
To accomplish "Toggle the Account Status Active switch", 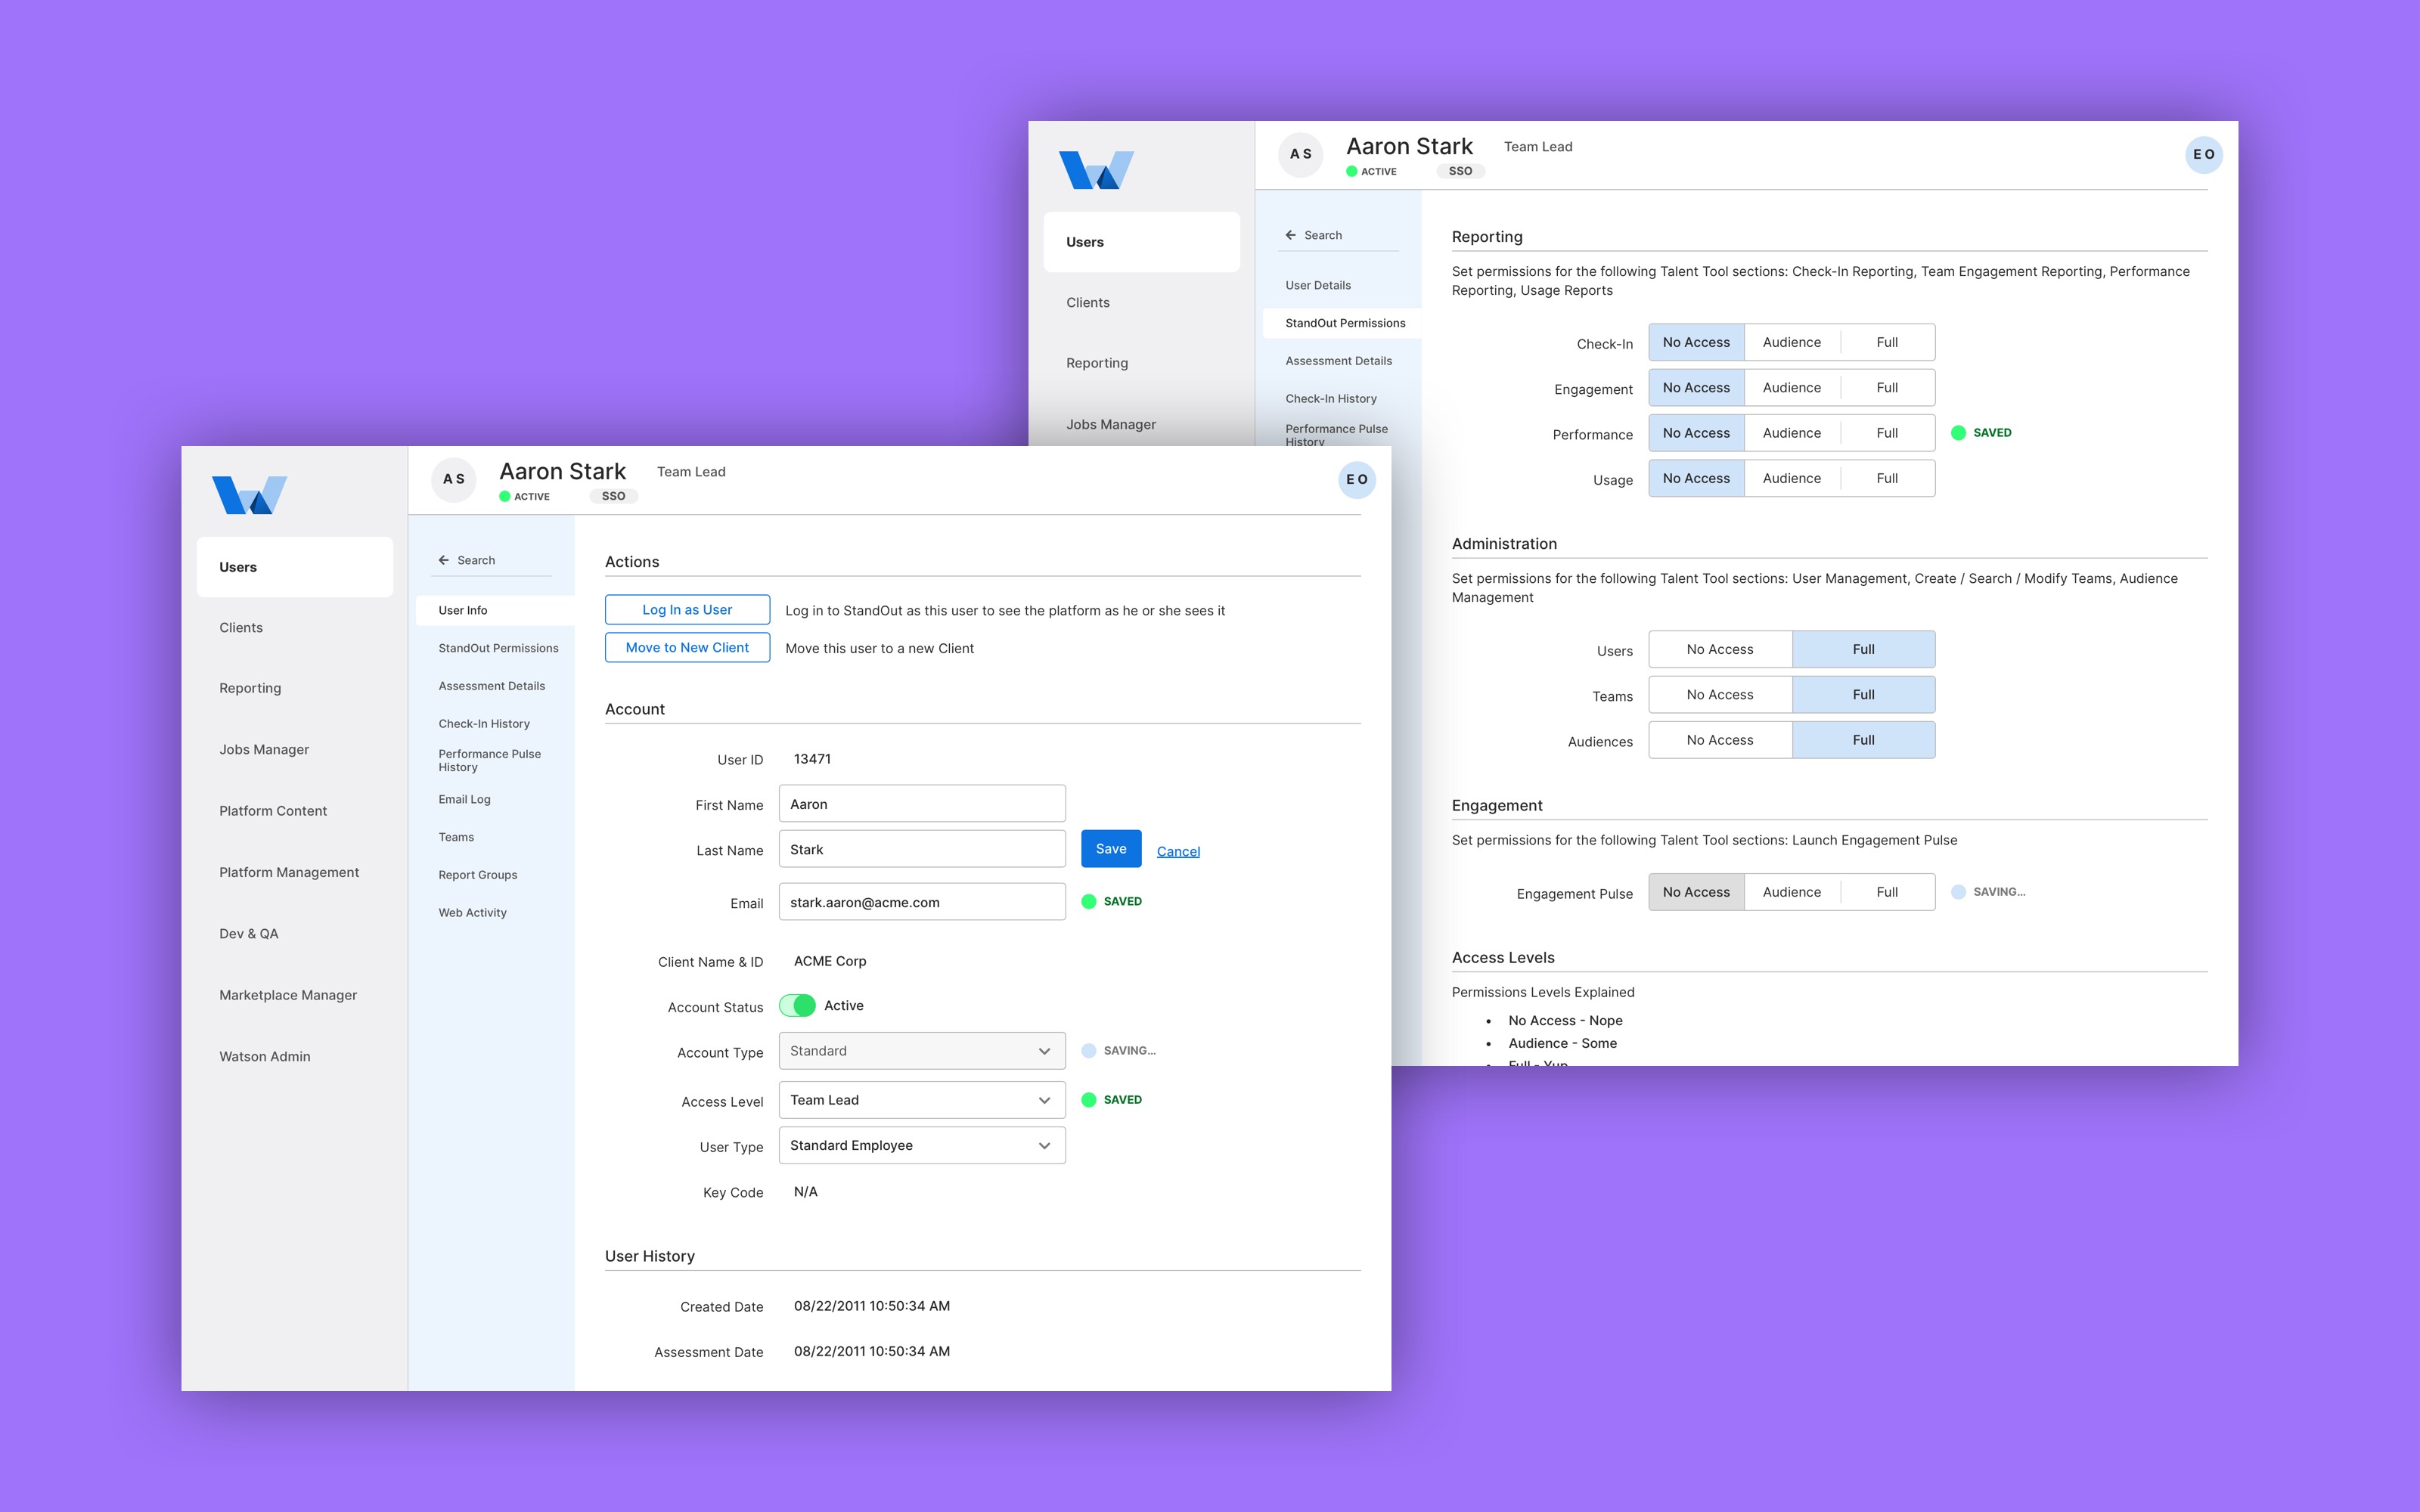I will pyautogui.click(x=797, y=1005).
